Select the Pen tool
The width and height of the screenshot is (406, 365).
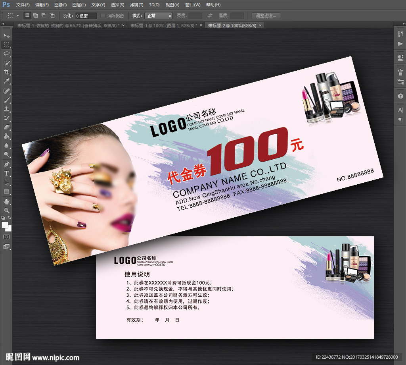click(6, 164)
